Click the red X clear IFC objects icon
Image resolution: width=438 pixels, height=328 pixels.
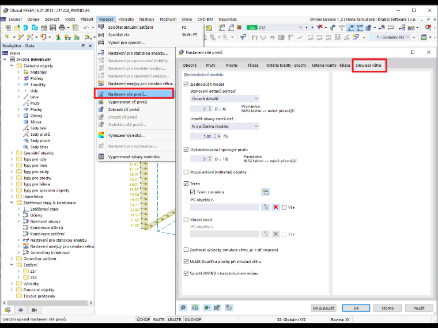pos(275,207)
